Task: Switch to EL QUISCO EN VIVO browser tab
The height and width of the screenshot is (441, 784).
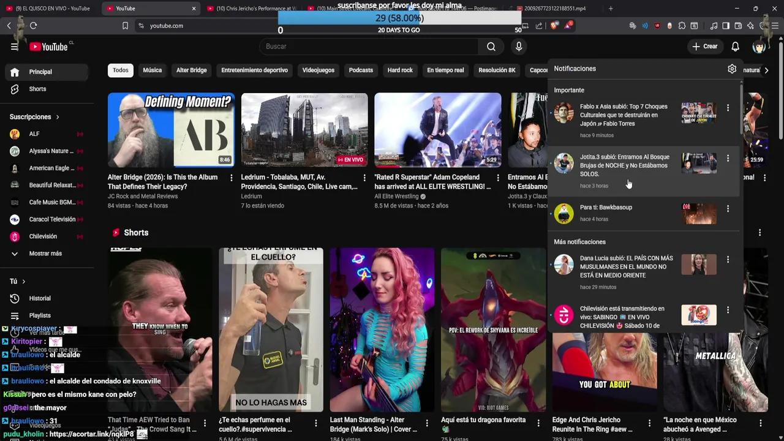Action: [49, 9]
